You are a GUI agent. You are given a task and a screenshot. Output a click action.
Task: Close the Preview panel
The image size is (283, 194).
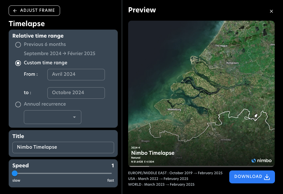271,11
